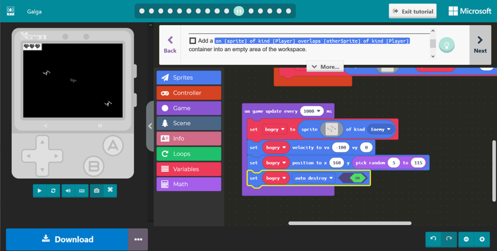Screen dimensions: 497x251
Task: Open the Math block category
Action: pos(189,184)
